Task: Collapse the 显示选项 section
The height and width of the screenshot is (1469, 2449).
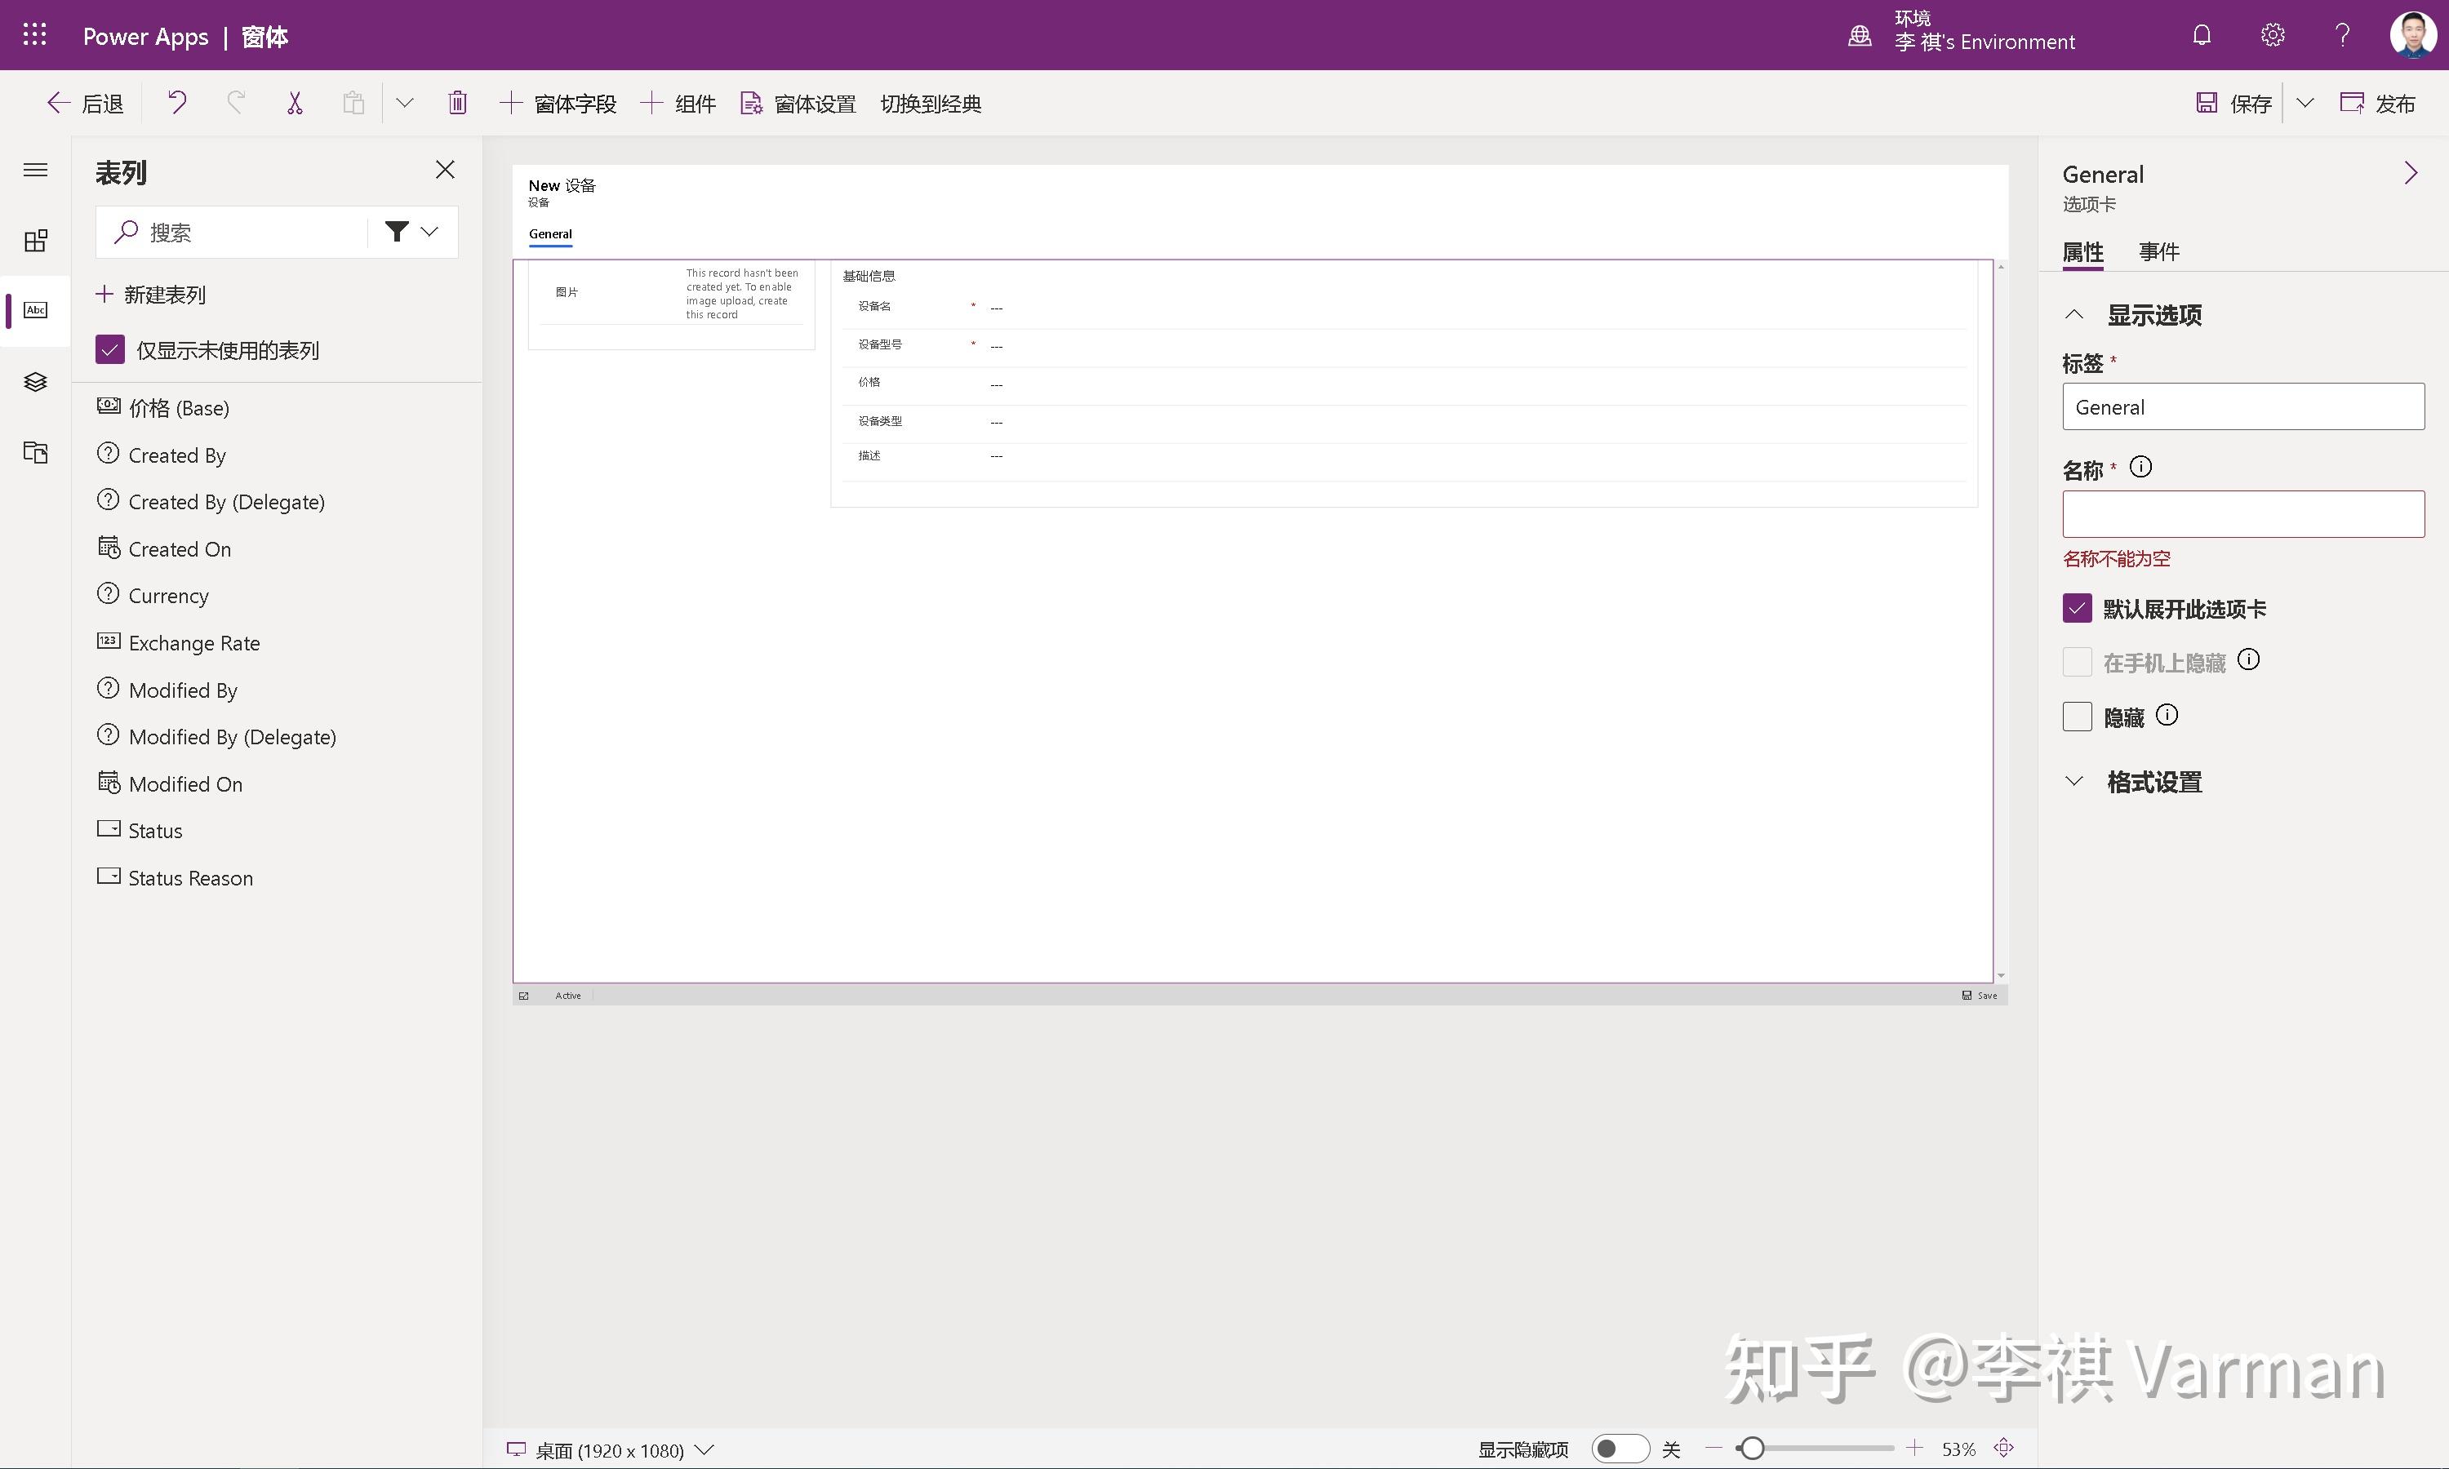Action: (x=2075, y=314)
